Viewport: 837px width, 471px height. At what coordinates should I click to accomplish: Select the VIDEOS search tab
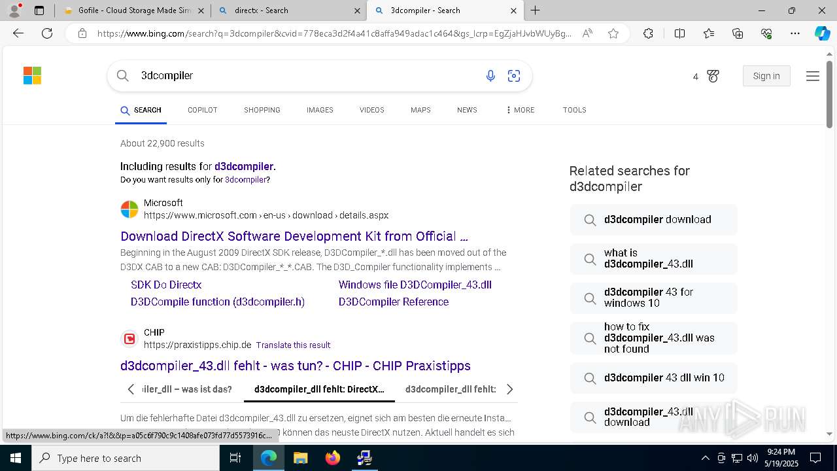[371, 110]
